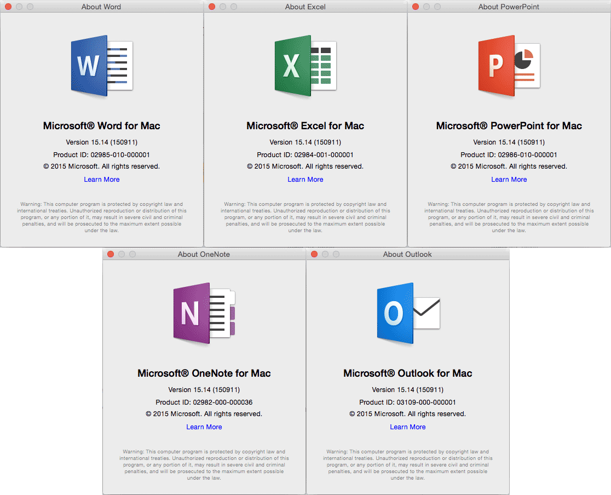Click the copyright line in About PowerPoint
The image size is (611, 495).
pos(509,166)
